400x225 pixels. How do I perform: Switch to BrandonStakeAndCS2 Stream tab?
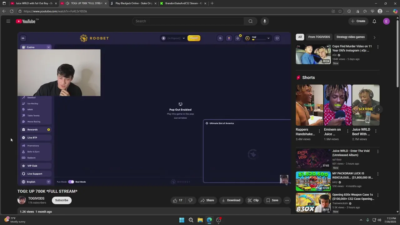183,3
